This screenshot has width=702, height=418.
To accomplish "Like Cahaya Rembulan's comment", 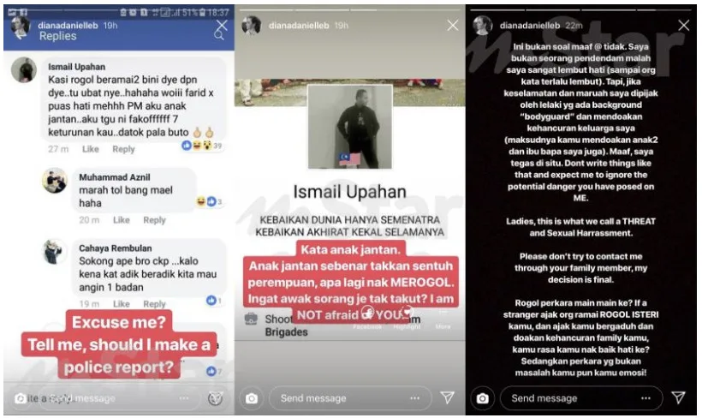I will tap(122, 304).
